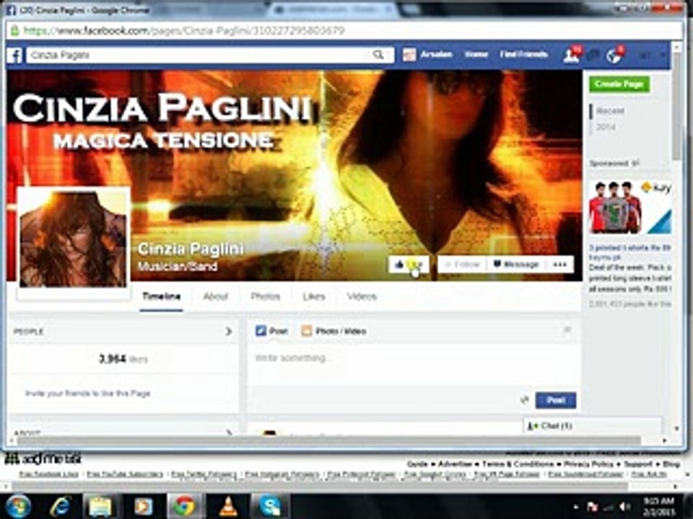
Task: Click the Arsalan profile picture icon
Action: pos(409,55)
